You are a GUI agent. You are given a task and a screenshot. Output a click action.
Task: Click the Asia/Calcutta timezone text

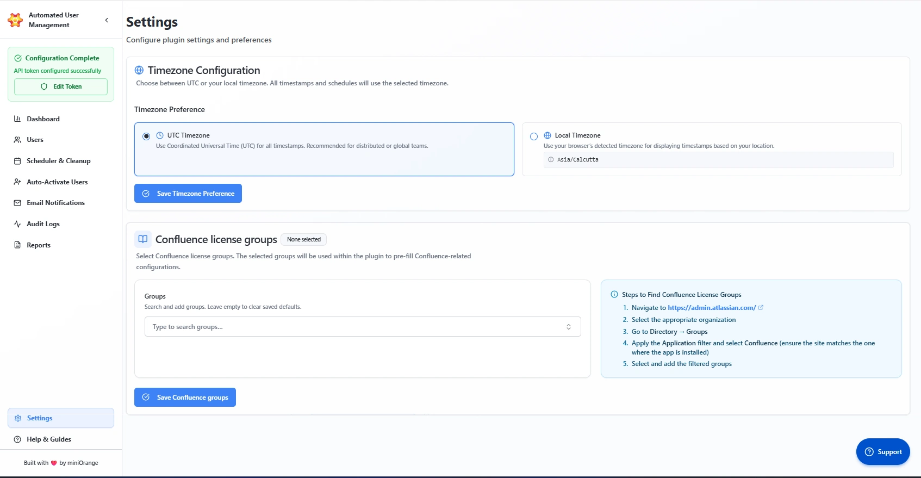tap(578, 160)
